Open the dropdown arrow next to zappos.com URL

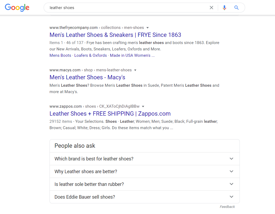(x=143, y=107)
